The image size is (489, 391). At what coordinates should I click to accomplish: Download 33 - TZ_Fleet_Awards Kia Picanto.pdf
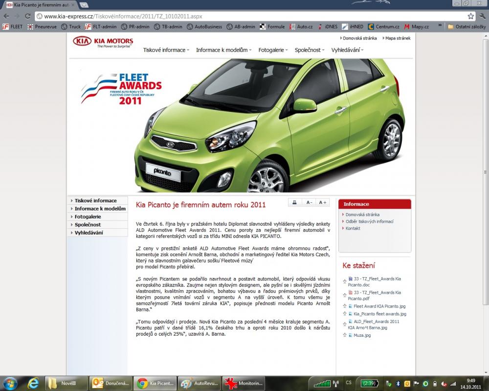(375, 295)
